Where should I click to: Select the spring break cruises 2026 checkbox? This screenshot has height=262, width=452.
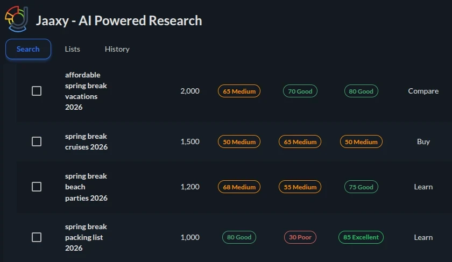coord(37,141)
